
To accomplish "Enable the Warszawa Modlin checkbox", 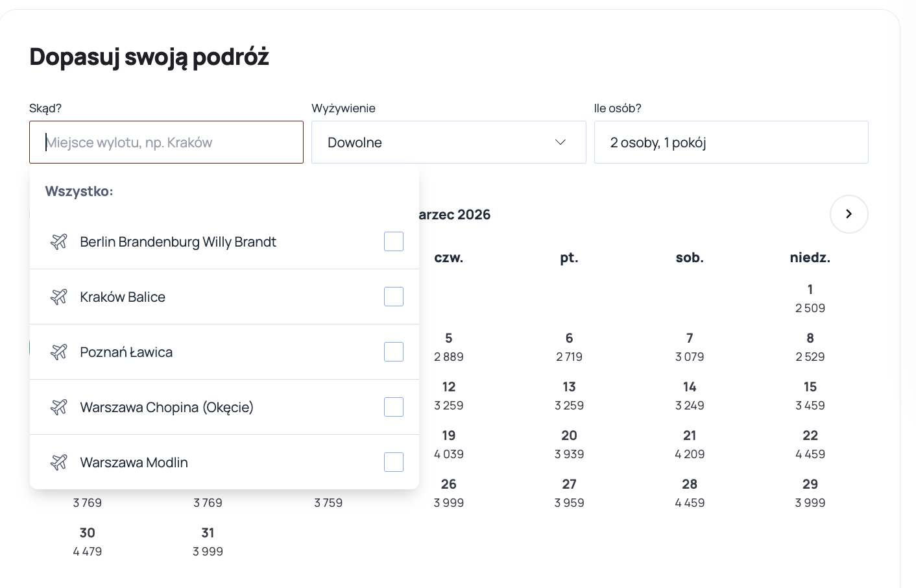I will pos(393,462).
